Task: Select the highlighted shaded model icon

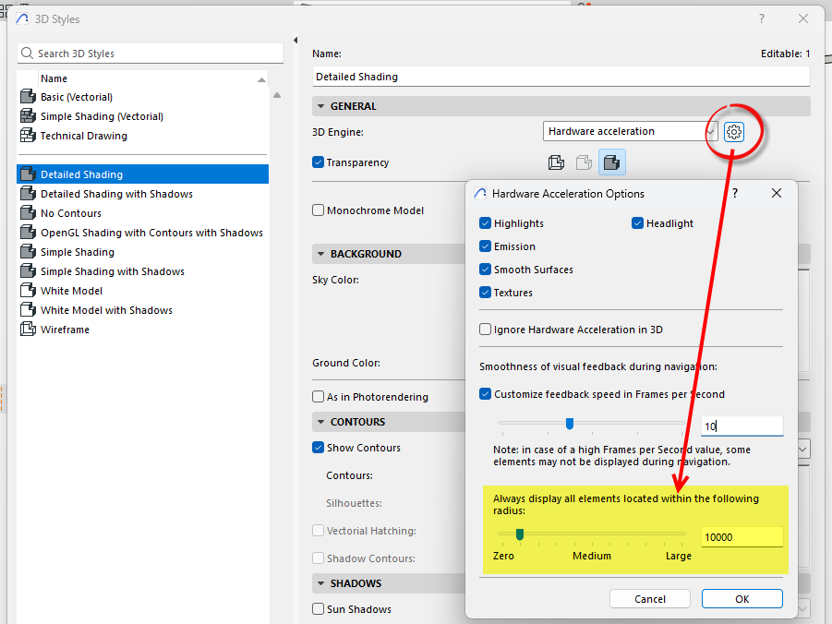Action: [612, 162]
